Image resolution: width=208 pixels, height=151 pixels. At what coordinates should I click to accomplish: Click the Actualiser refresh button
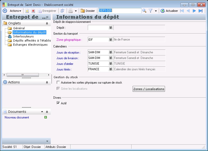pyautogui.click(x=169, y=11)
